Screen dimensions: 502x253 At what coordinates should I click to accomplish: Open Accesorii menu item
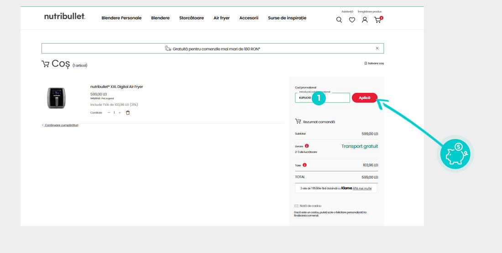pyautogui.click(x=249, y=18)
